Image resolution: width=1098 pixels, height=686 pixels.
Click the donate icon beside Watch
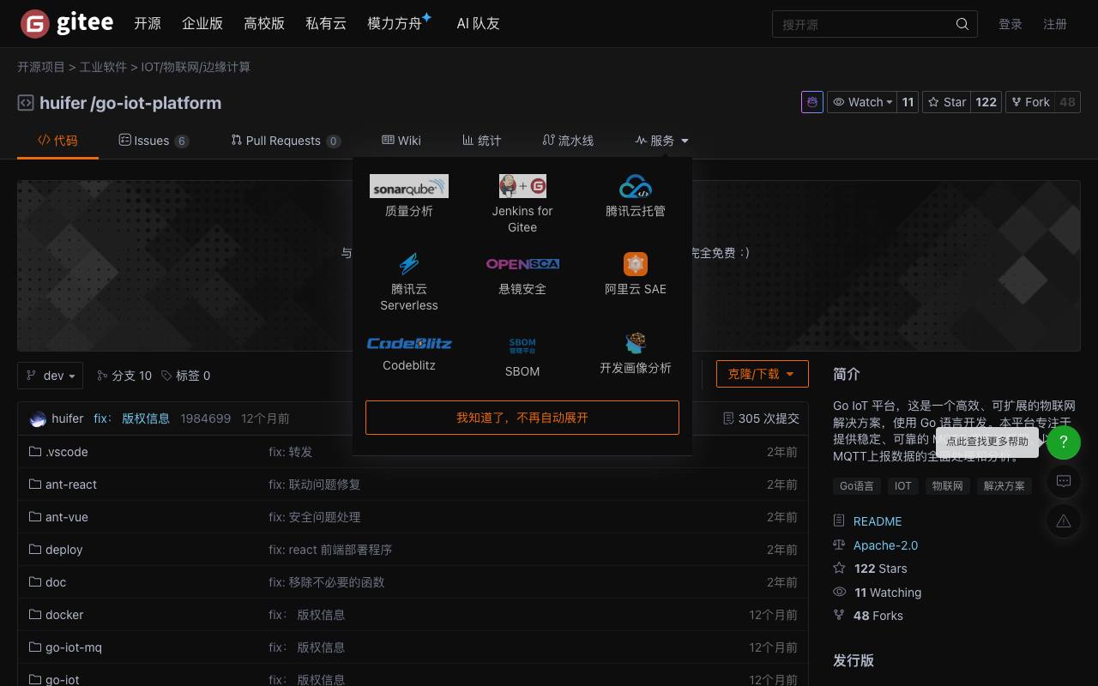click(x=811, y=102)
